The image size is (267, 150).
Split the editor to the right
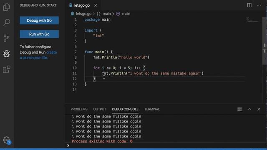coord(249,5)
